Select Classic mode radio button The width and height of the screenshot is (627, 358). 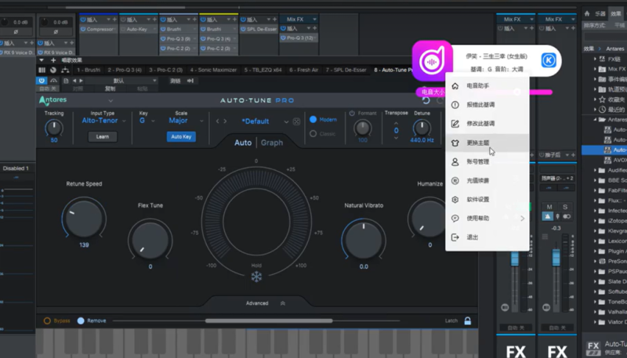[313, 134]
